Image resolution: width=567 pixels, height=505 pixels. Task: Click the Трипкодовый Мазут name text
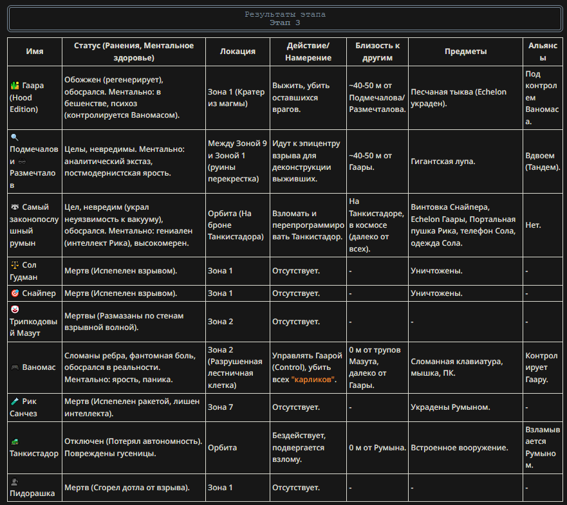[33, 327]
